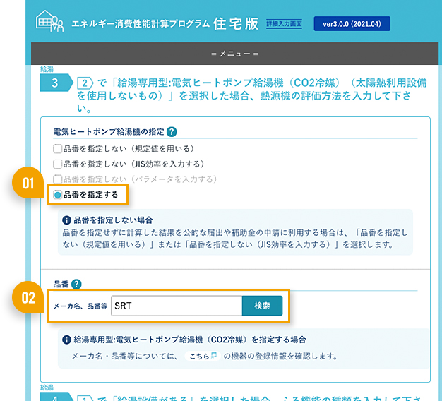Click the step 3 給湯 number badge
Viewport: 442px width, 401px height.
click(54, 83)
